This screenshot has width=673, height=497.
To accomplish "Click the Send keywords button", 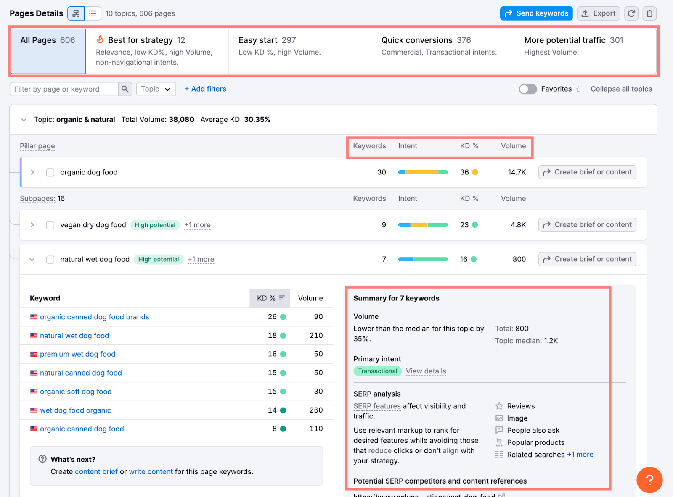I will pyautogui.click(x=536, y=13).
